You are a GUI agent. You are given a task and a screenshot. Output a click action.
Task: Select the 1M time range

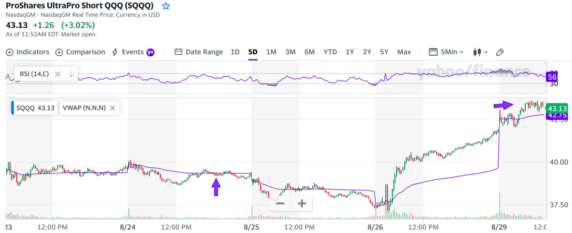pos(271,52)
